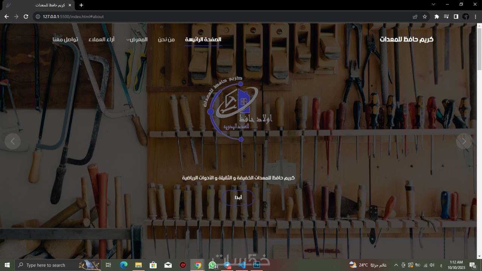
Task: Bookmark this page with the star
Action: point(425,17)
